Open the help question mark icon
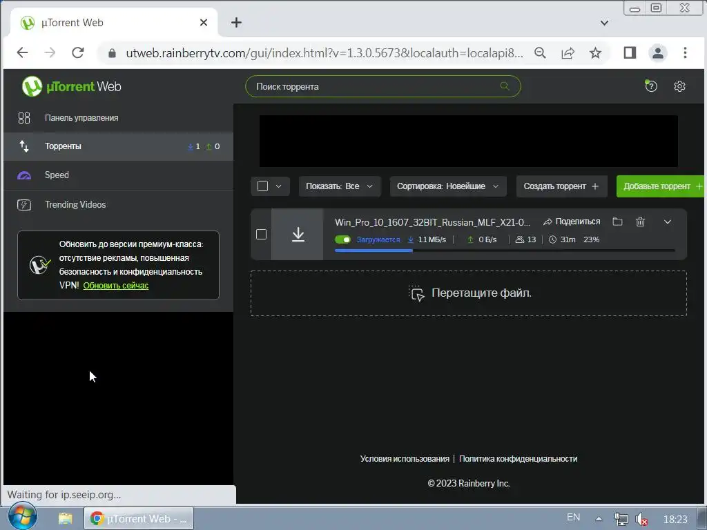The height and width of the screenshot is (530, 707). (650, 86)
